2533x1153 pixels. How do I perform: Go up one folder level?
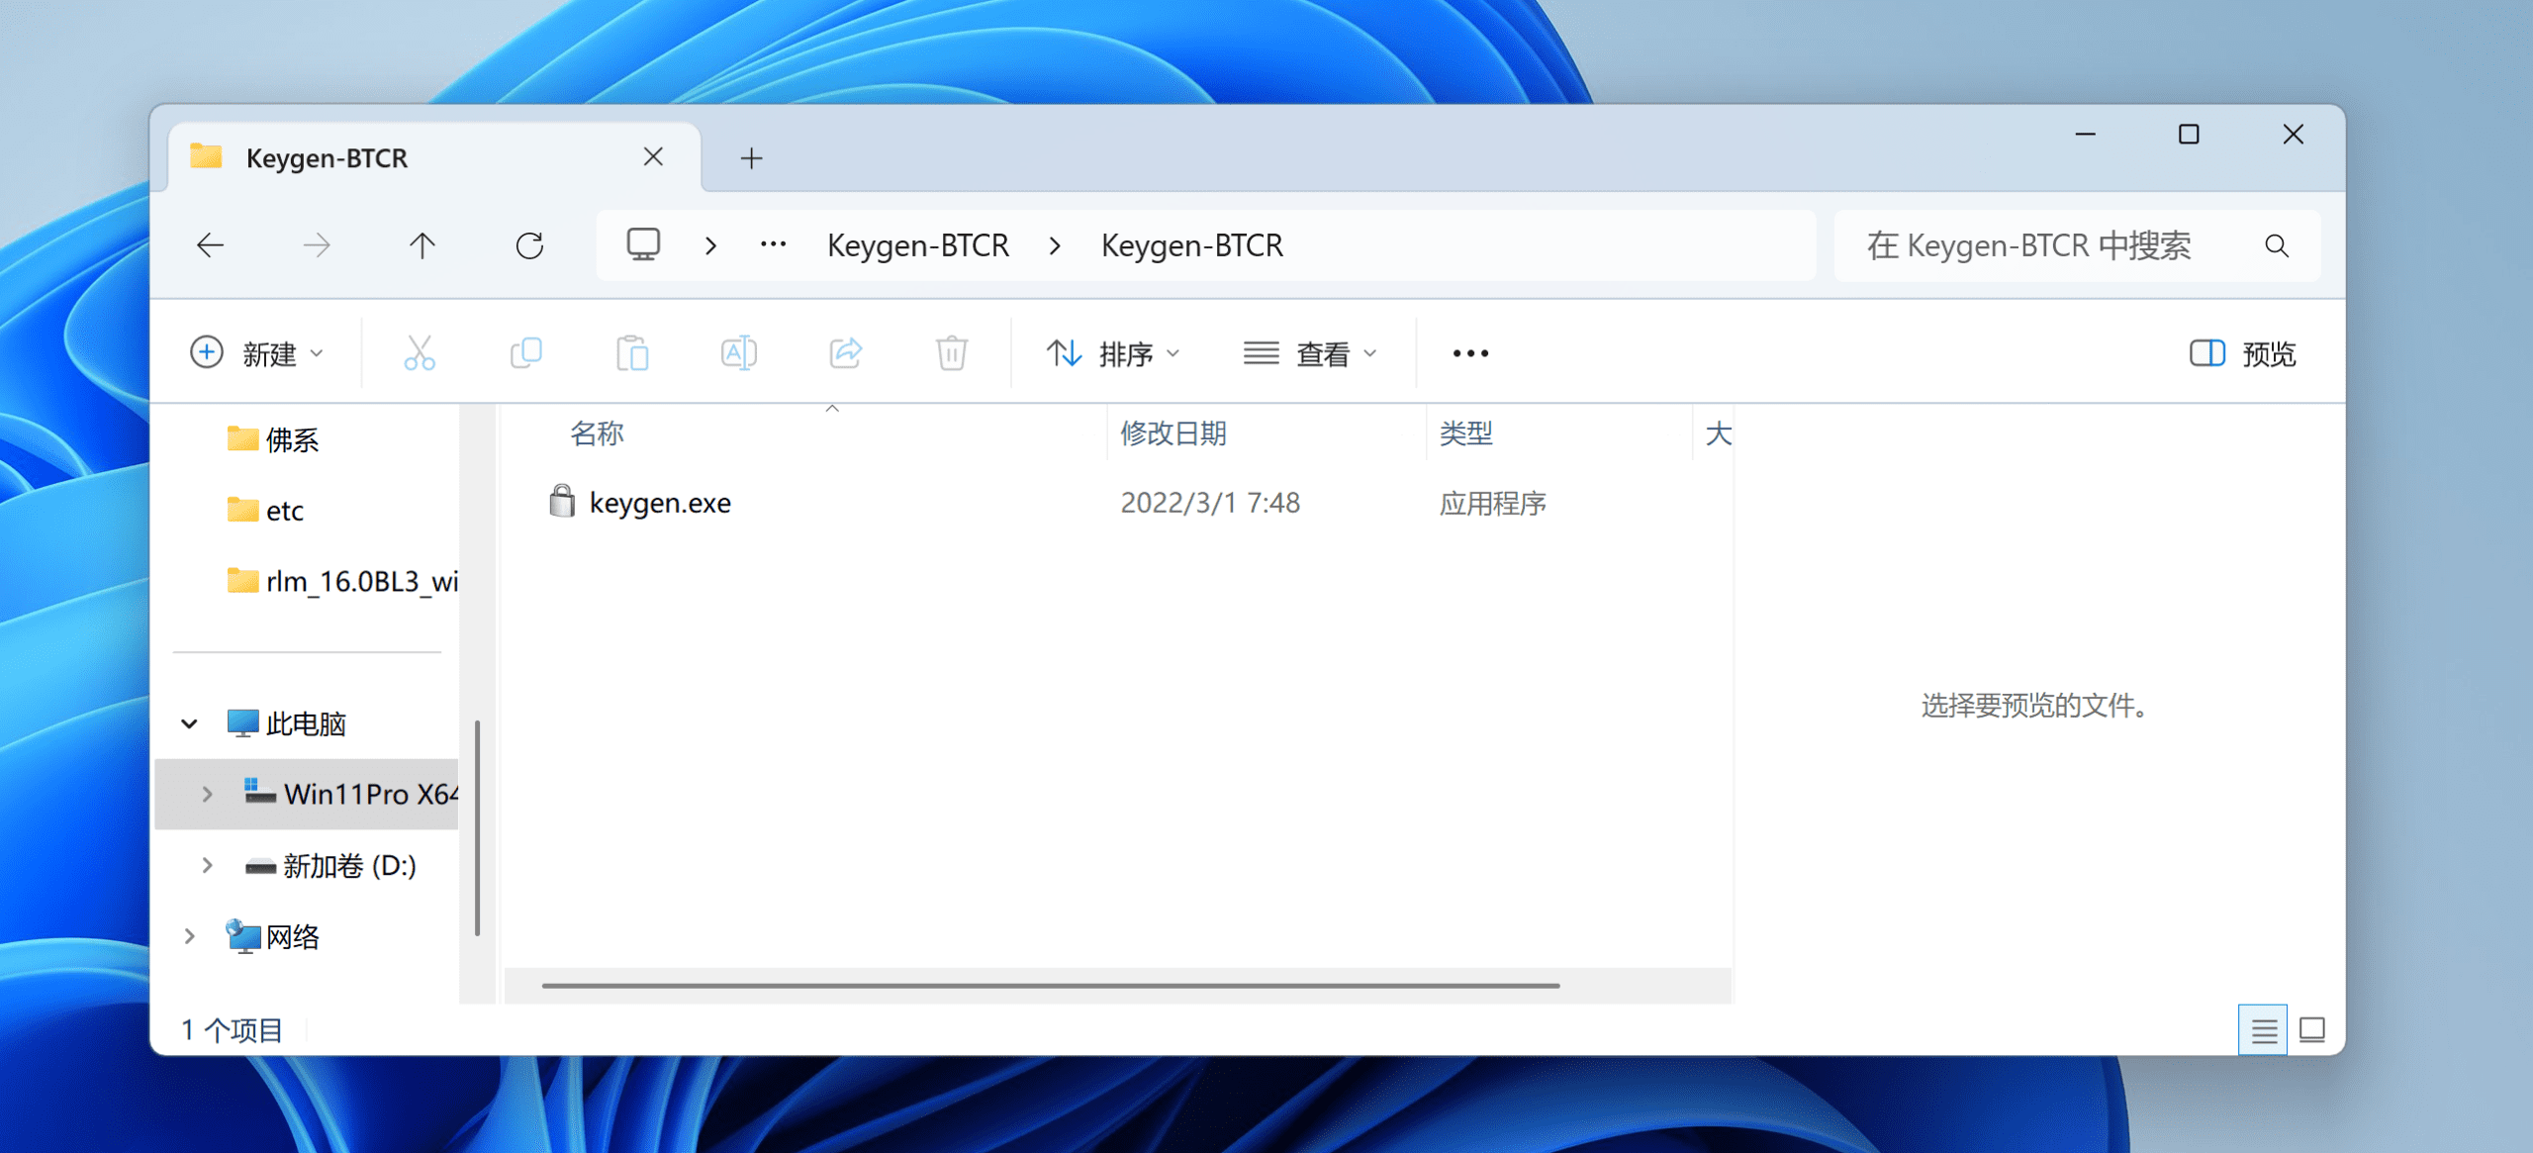(422, 245)
